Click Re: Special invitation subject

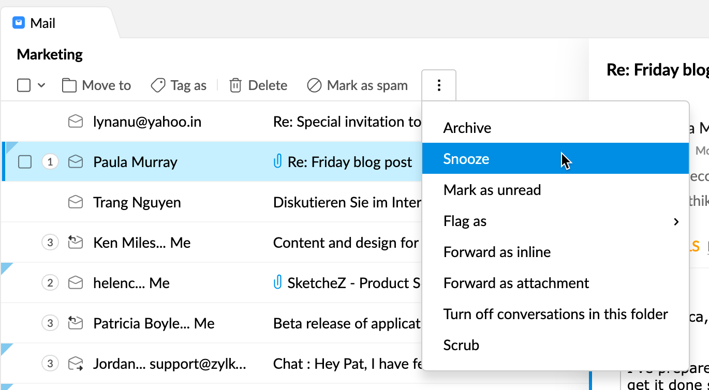point(347,122)
